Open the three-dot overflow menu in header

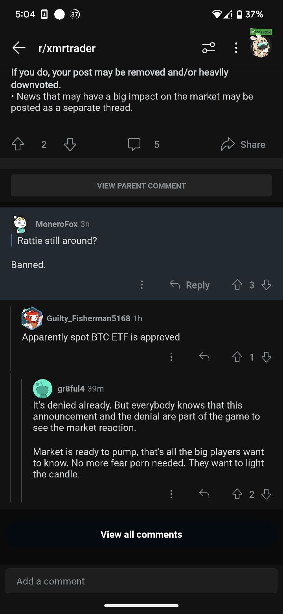coord(236,48)
